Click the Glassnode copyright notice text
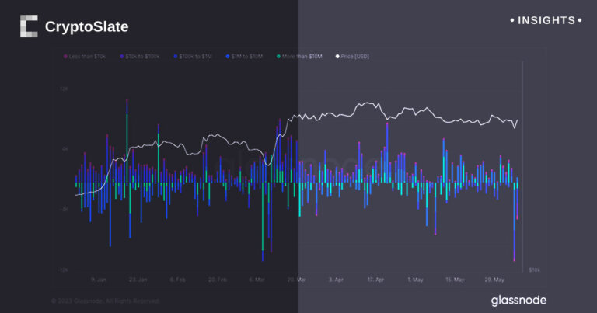 coord(105,301)
